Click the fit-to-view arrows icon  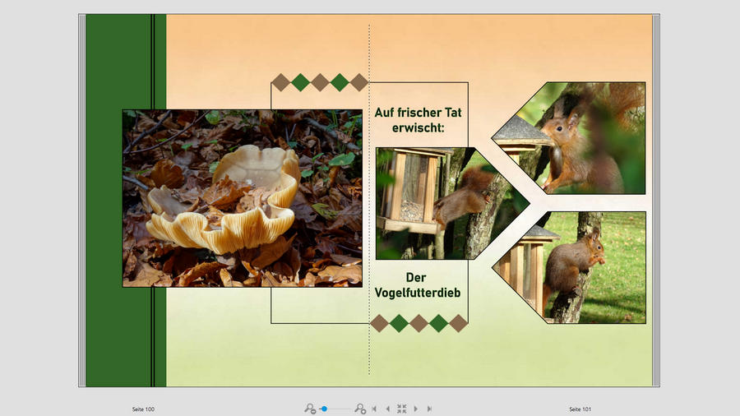401,409
